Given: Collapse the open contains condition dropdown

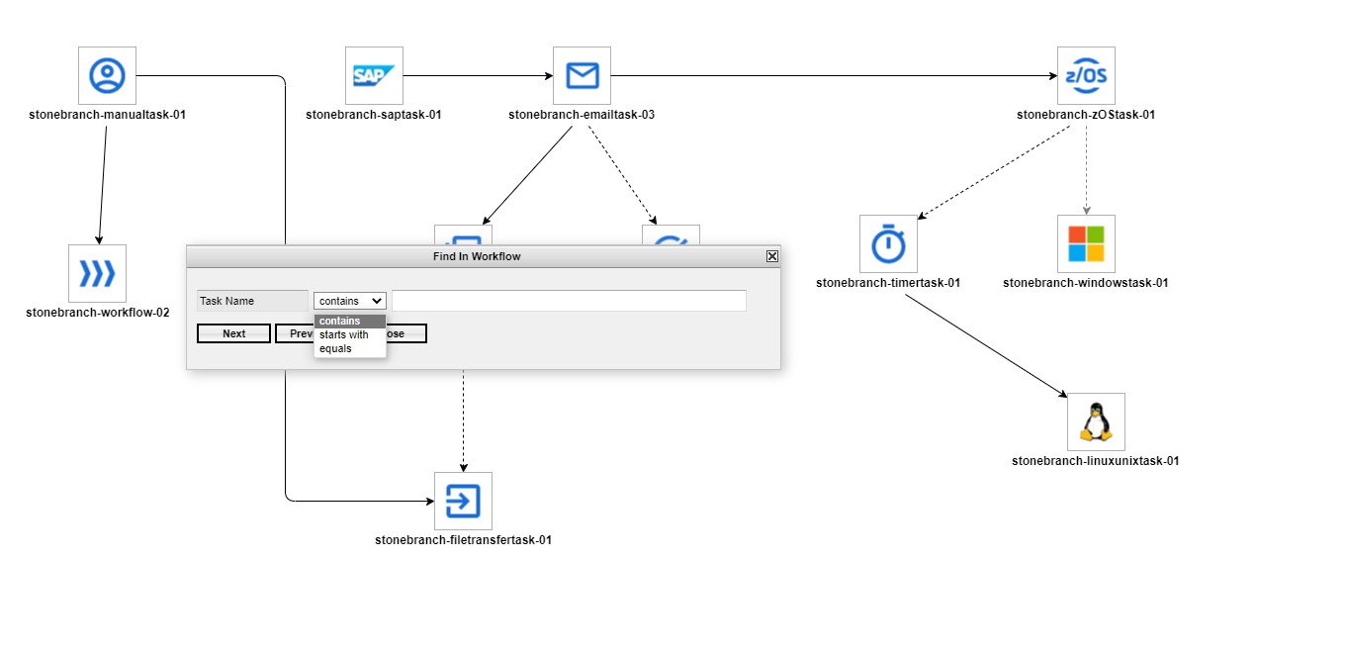Looking at the screenshot, I should pyautogui.click(x=349, y=301).
